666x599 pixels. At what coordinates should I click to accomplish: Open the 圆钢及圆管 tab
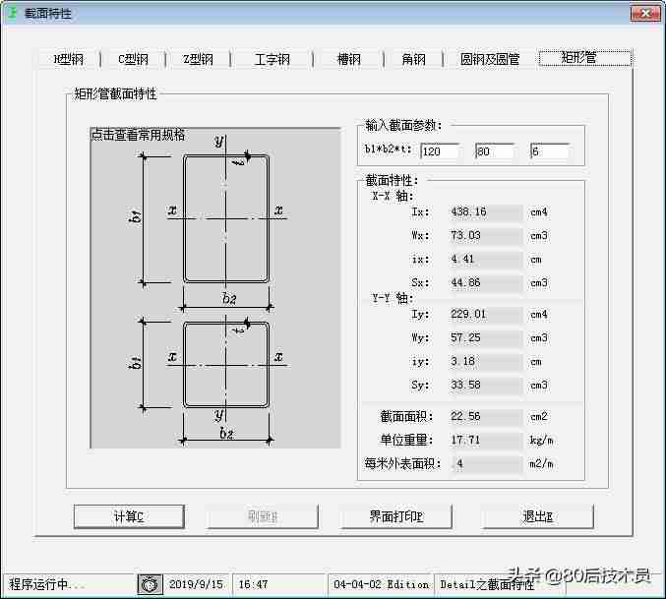[x=490, y=59]
